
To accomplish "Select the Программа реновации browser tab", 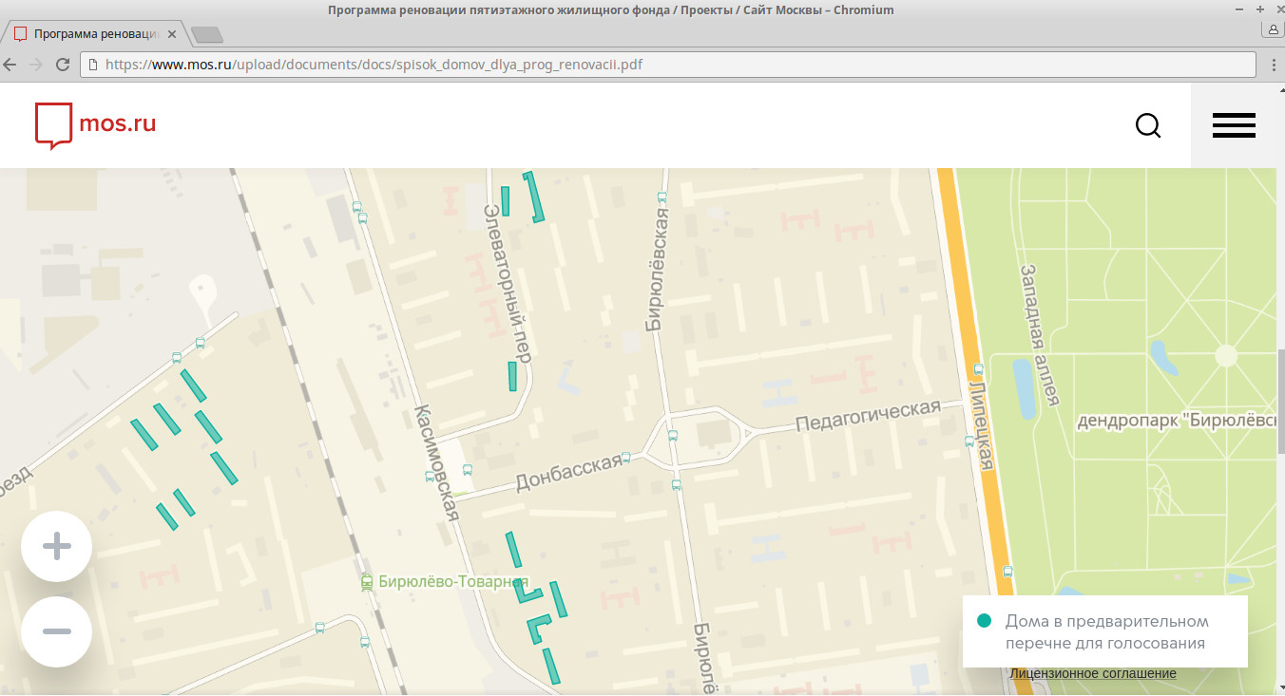I will [x=95, y=33].
